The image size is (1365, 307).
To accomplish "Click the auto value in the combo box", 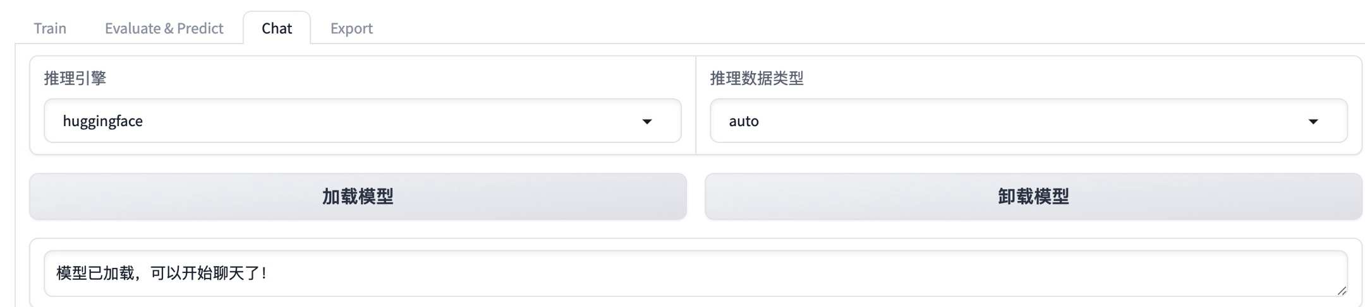I will pos(744,121).
